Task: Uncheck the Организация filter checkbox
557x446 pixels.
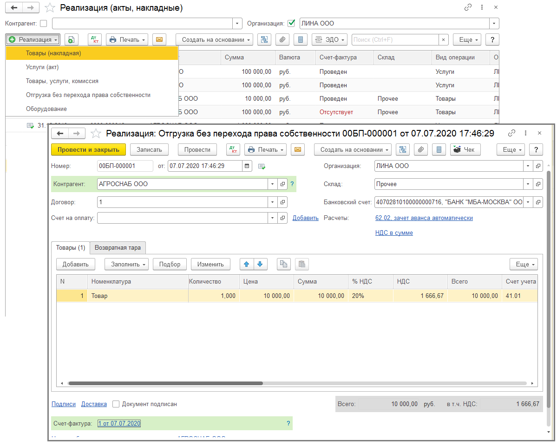Action: click(x=292, y=23)
